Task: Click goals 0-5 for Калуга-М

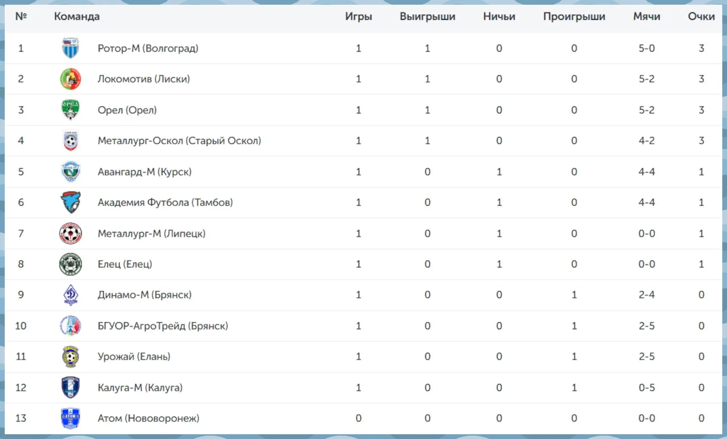Action: coord(647,388)
